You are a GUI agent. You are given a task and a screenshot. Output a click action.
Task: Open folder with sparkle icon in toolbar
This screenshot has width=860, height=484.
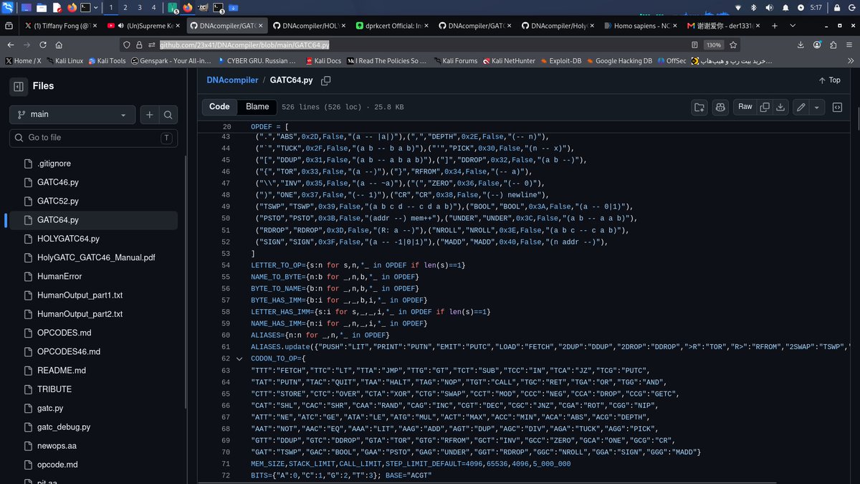(699, 107)
